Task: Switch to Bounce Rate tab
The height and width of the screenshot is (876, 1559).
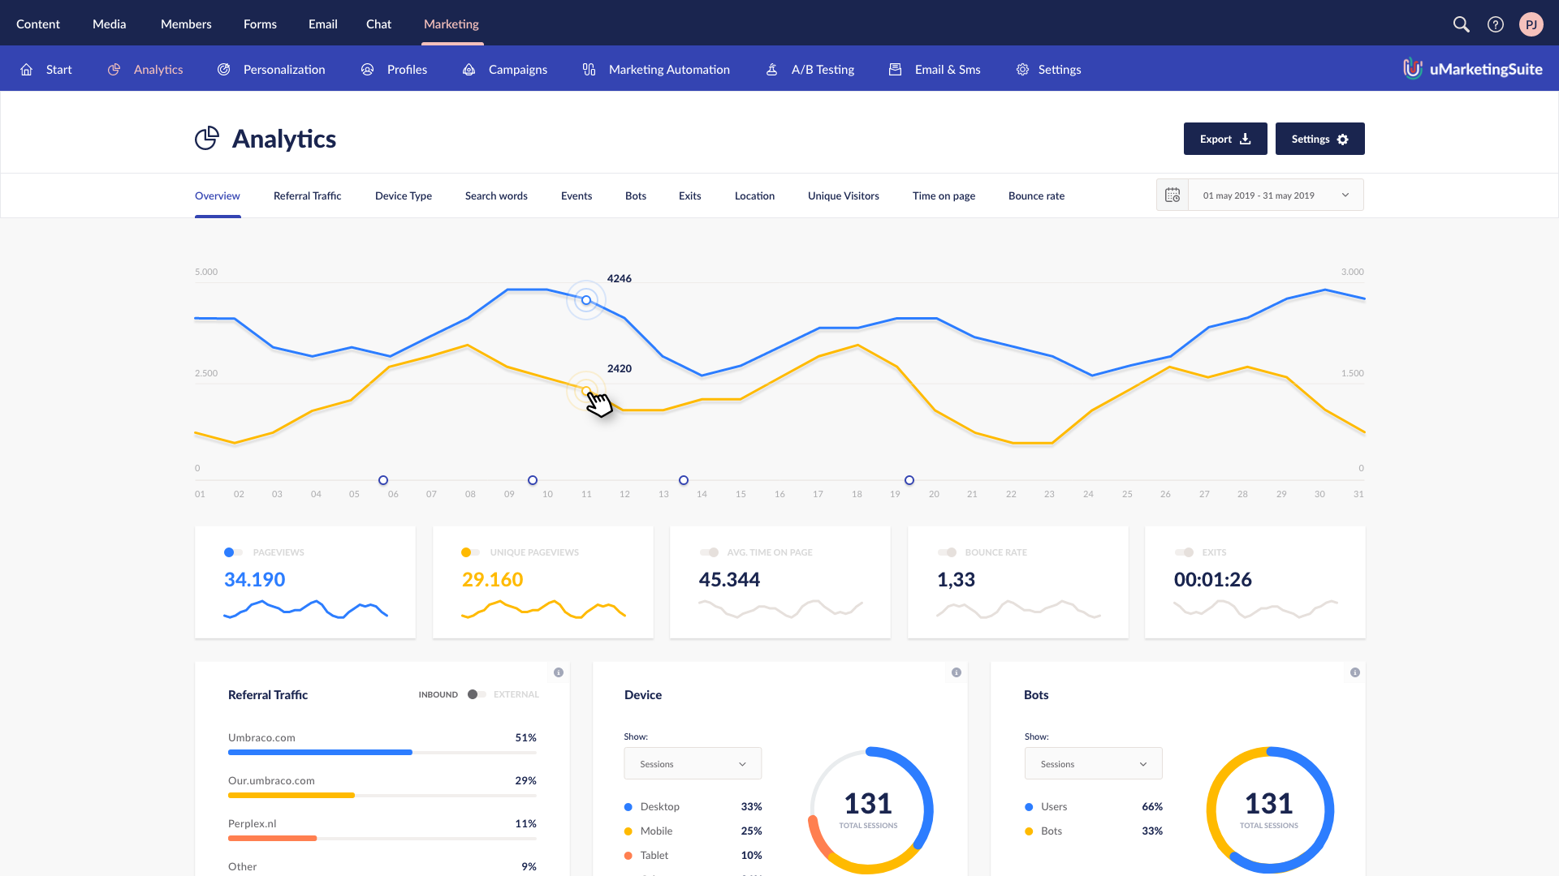Action: (1035, 195)
